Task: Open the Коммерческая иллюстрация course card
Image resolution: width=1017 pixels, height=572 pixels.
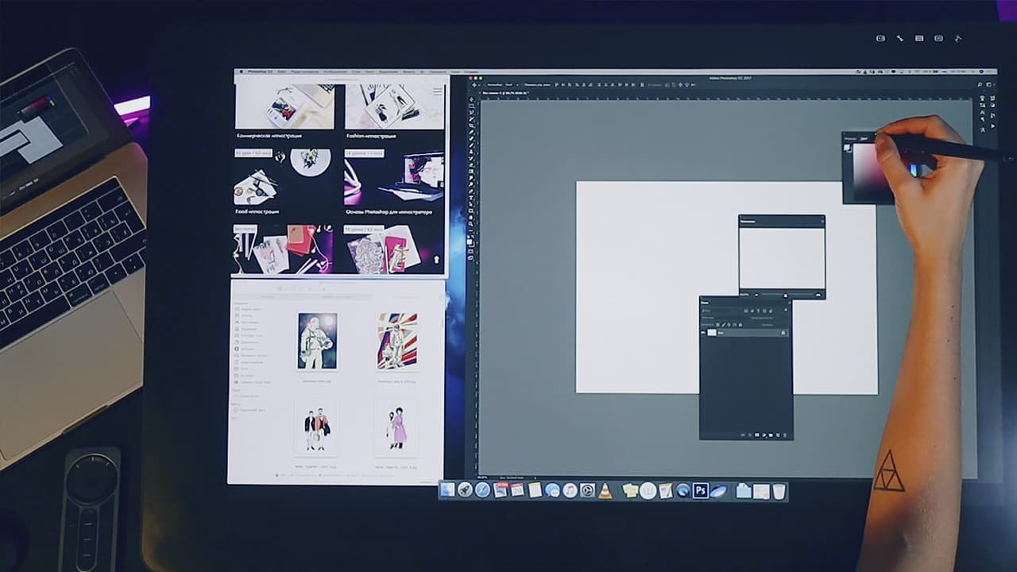Action: point(284,111)
